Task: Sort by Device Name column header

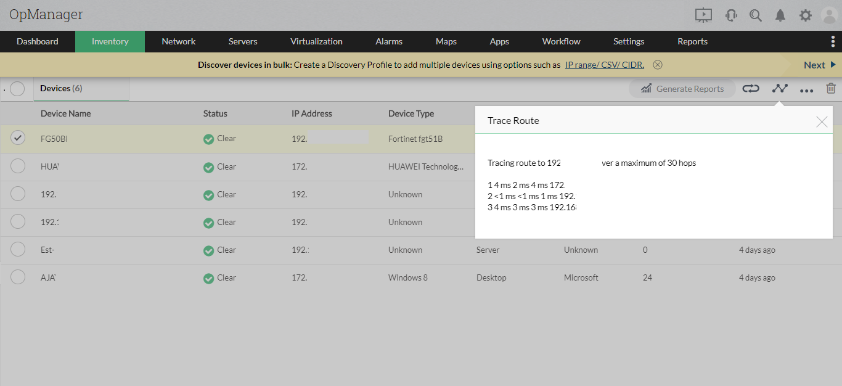Action: point(65,113)
